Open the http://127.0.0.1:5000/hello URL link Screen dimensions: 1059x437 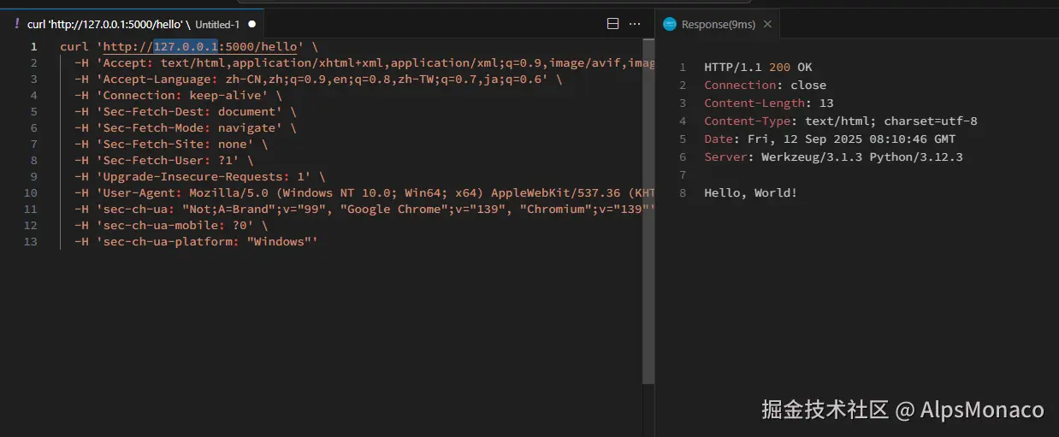point(200,46)
